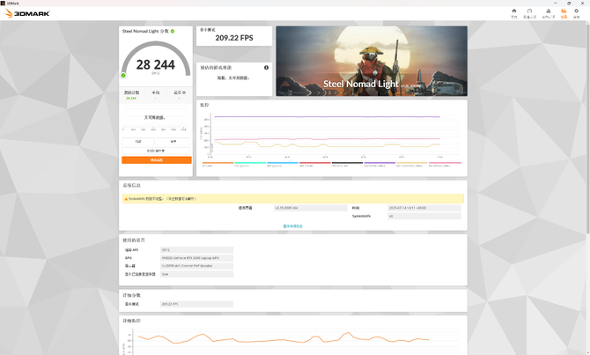Click the orange run-online-comparison button
Viewport: 590px width, 355px height.
point(156,159)
